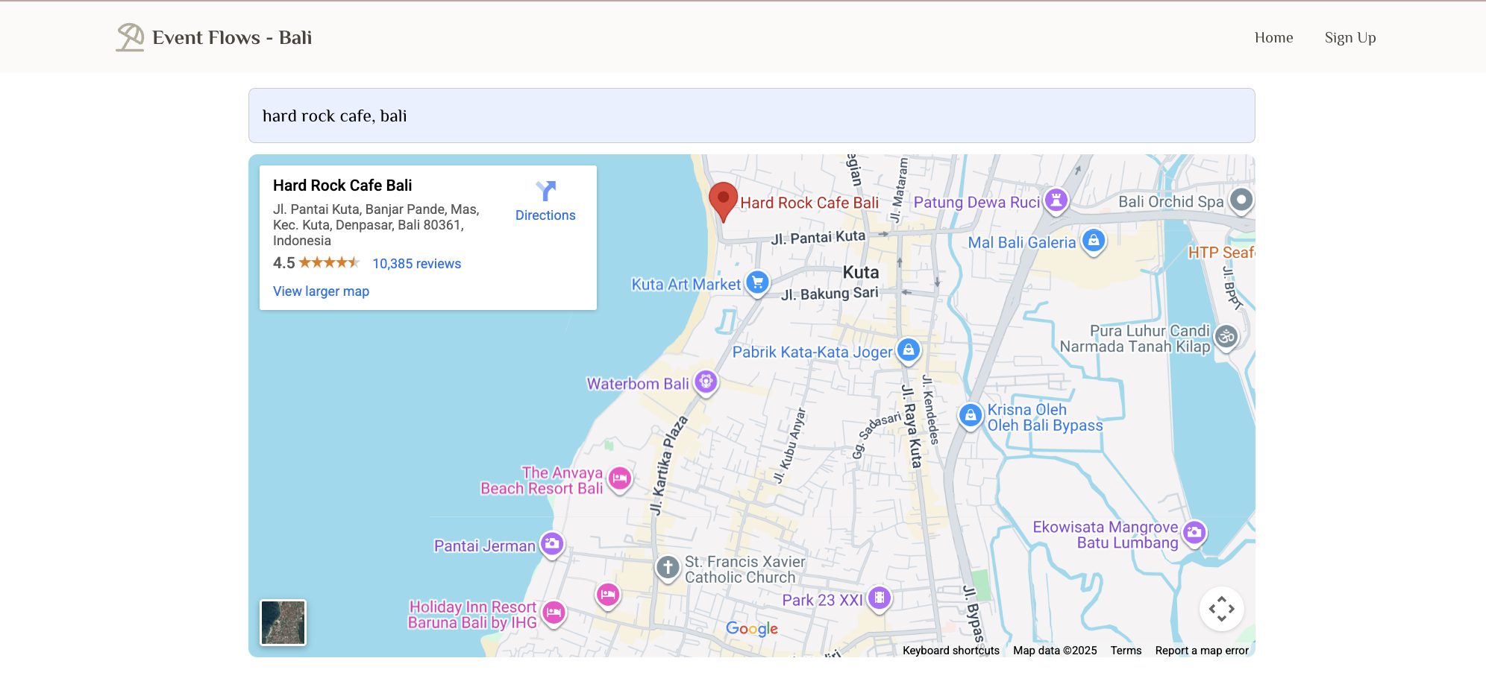Click the Jl. Kartika Plaza street label
The width and height of the screenshot is (1486, 699).
coord(668,466)
